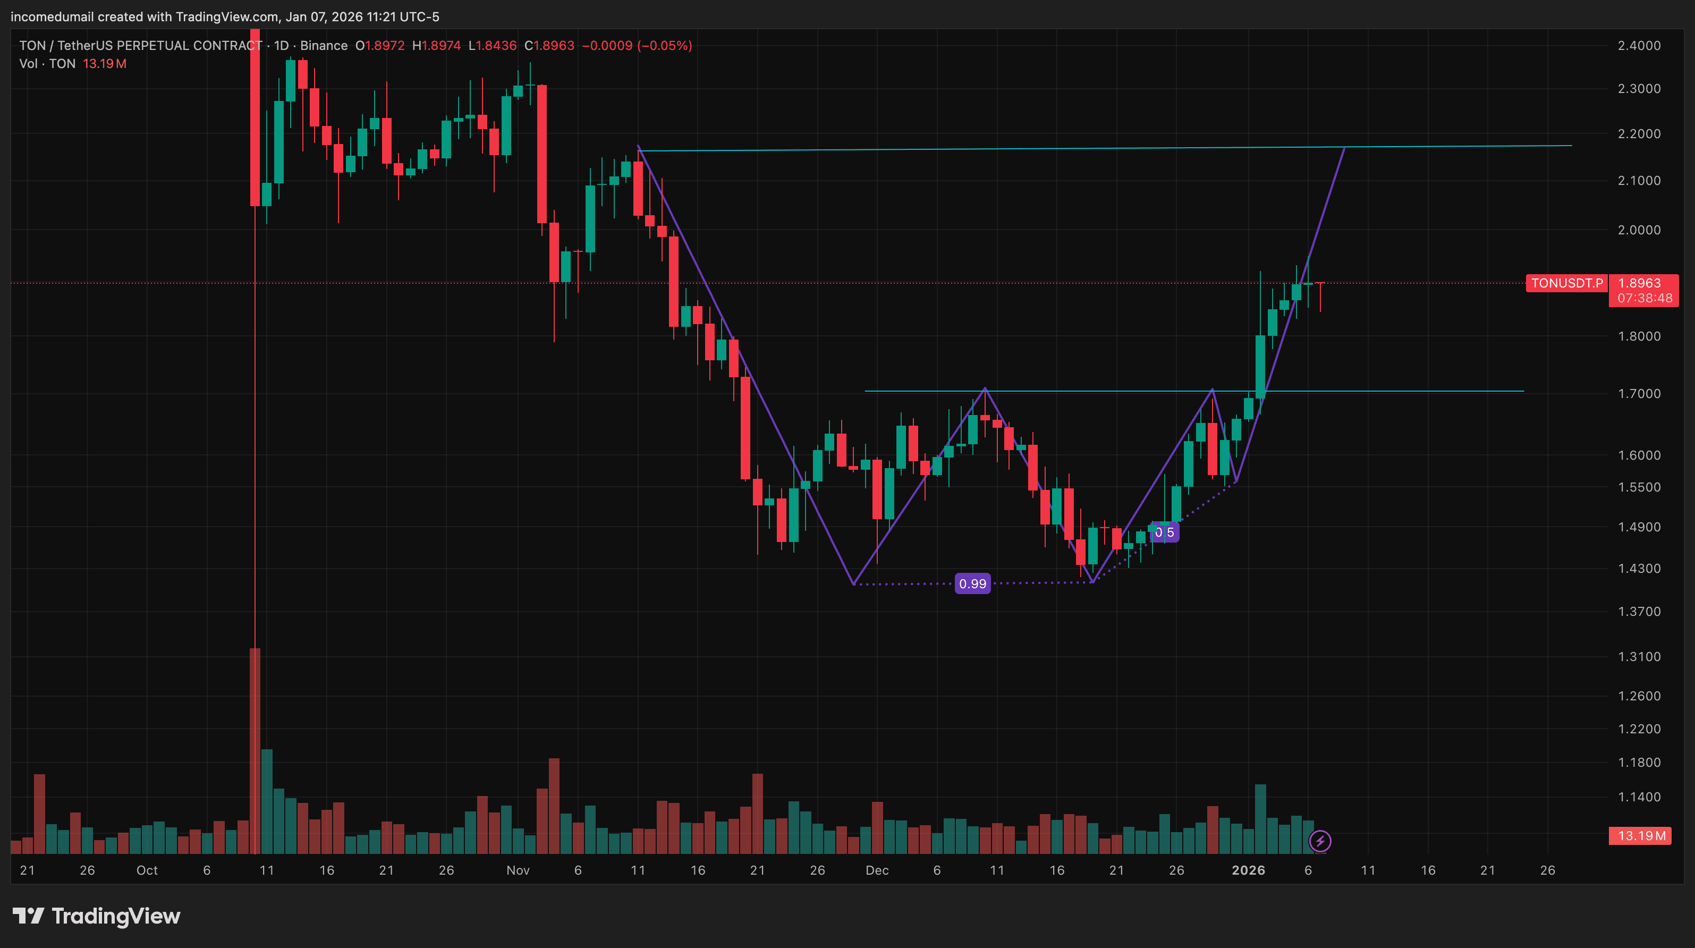Click the 07:38:48 countdown timer
This screenshot has height=948, width=1695.
tap(1645, 298)
